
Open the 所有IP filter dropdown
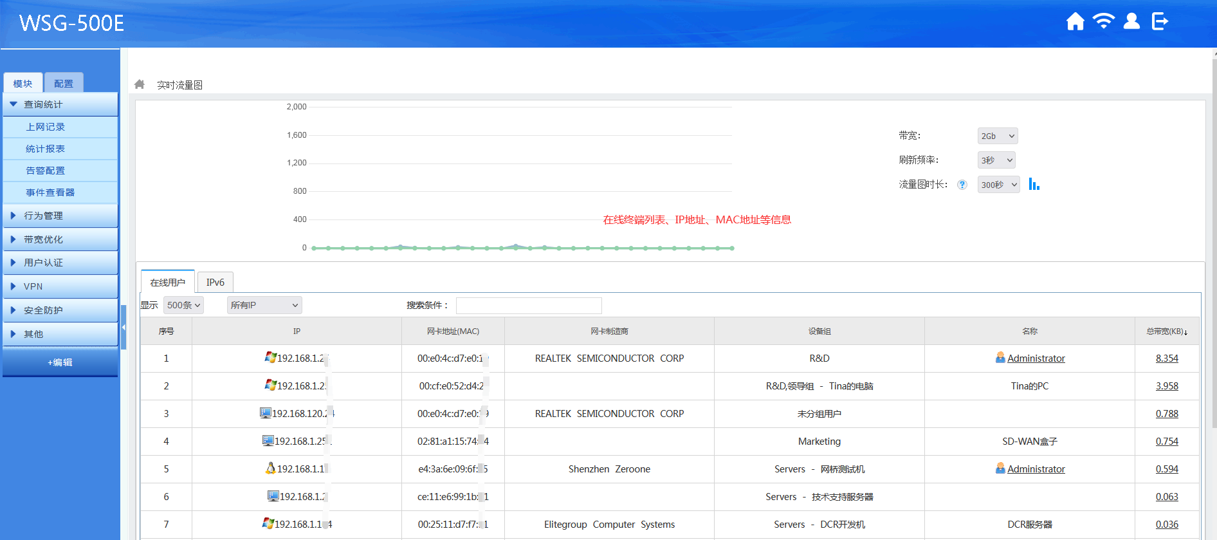pyautogui.click(x=264, y=305)
